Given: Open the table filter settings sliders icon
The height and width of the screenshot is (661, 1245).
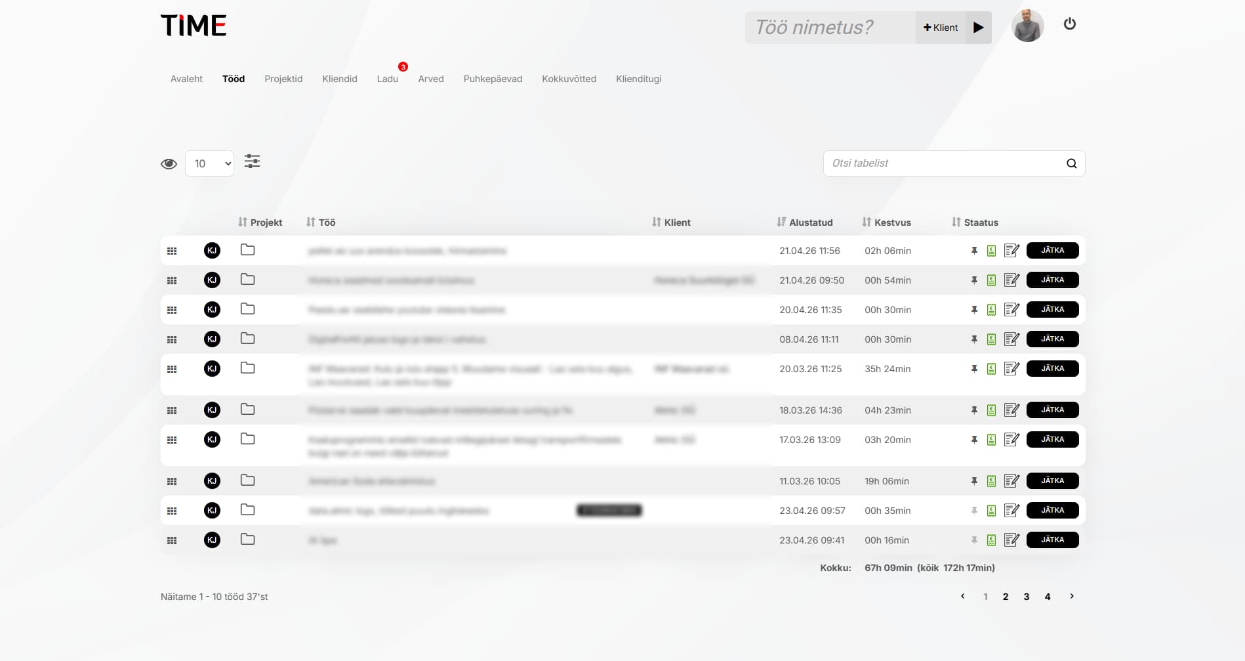Looking at the screenshot, I should (x=252, y=161).
